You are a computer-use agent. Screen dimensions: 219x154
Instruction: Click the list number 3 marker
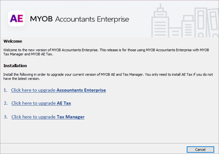tap(6, 117)
